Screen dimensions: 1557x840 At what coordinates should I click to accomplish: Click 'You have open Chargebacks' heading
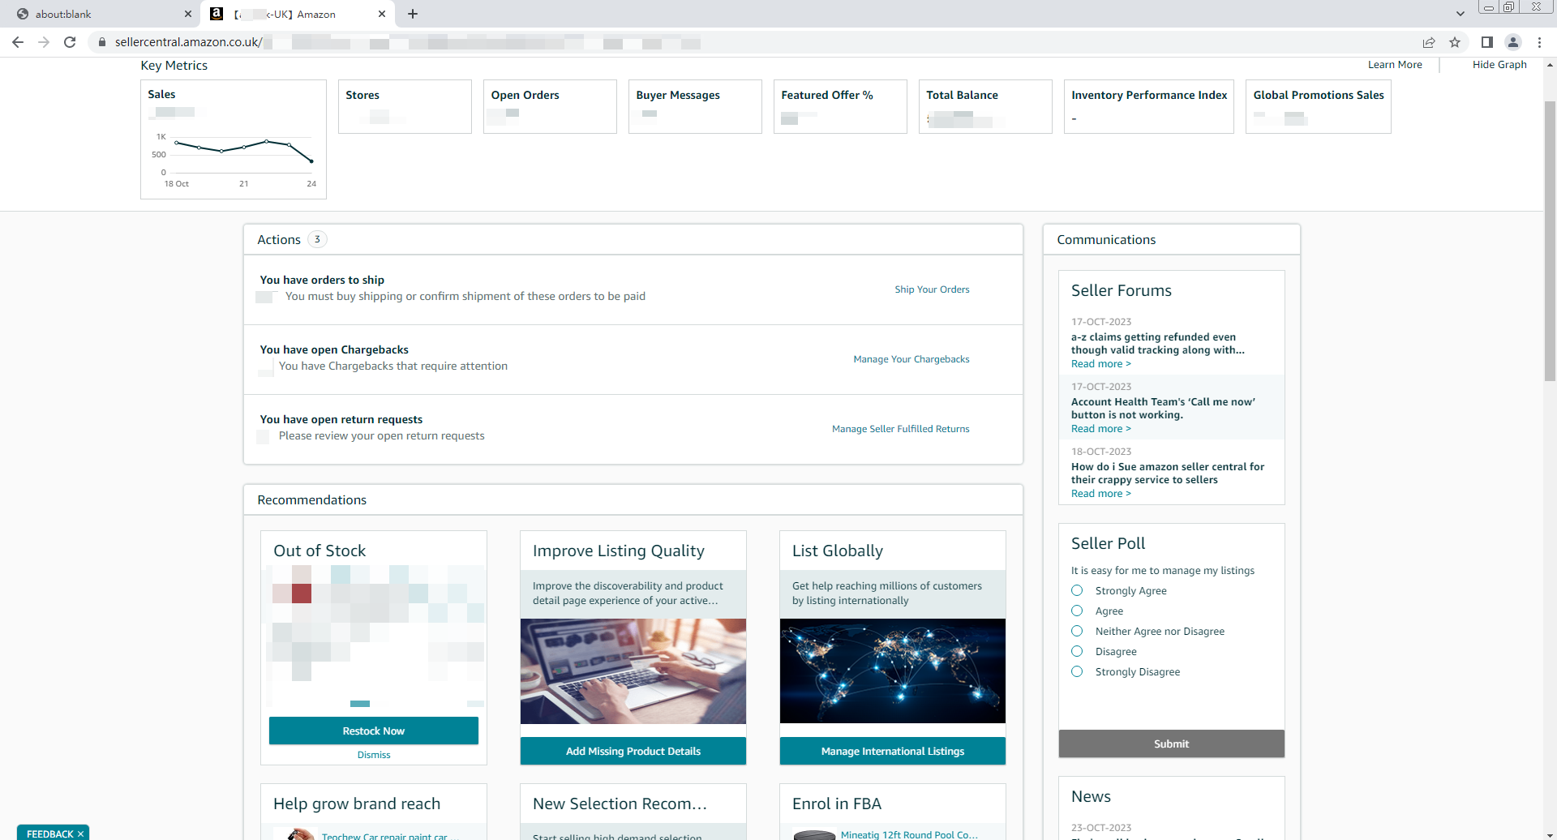pos(334,349)
